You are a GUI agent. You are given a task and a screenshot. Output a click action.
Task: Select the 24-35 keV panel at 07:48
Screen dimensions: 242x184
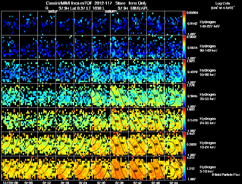point(155,120)
